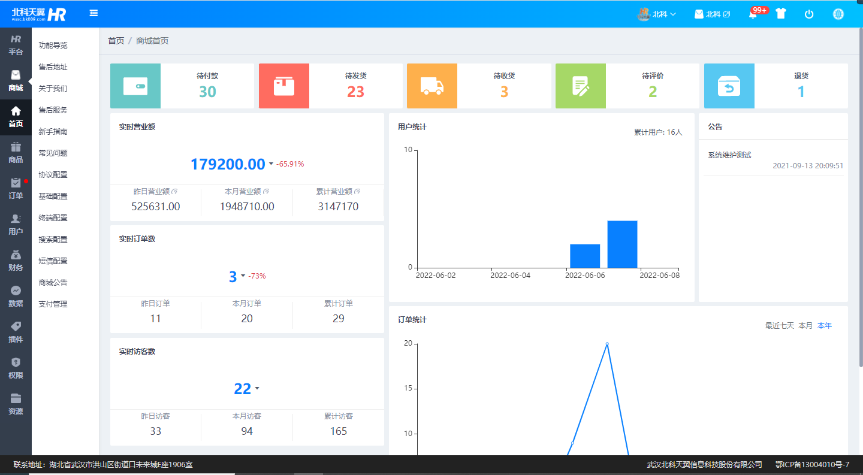863x475 pixels.
Task: Switch order chart to 本年
Action: pos(825,326)
